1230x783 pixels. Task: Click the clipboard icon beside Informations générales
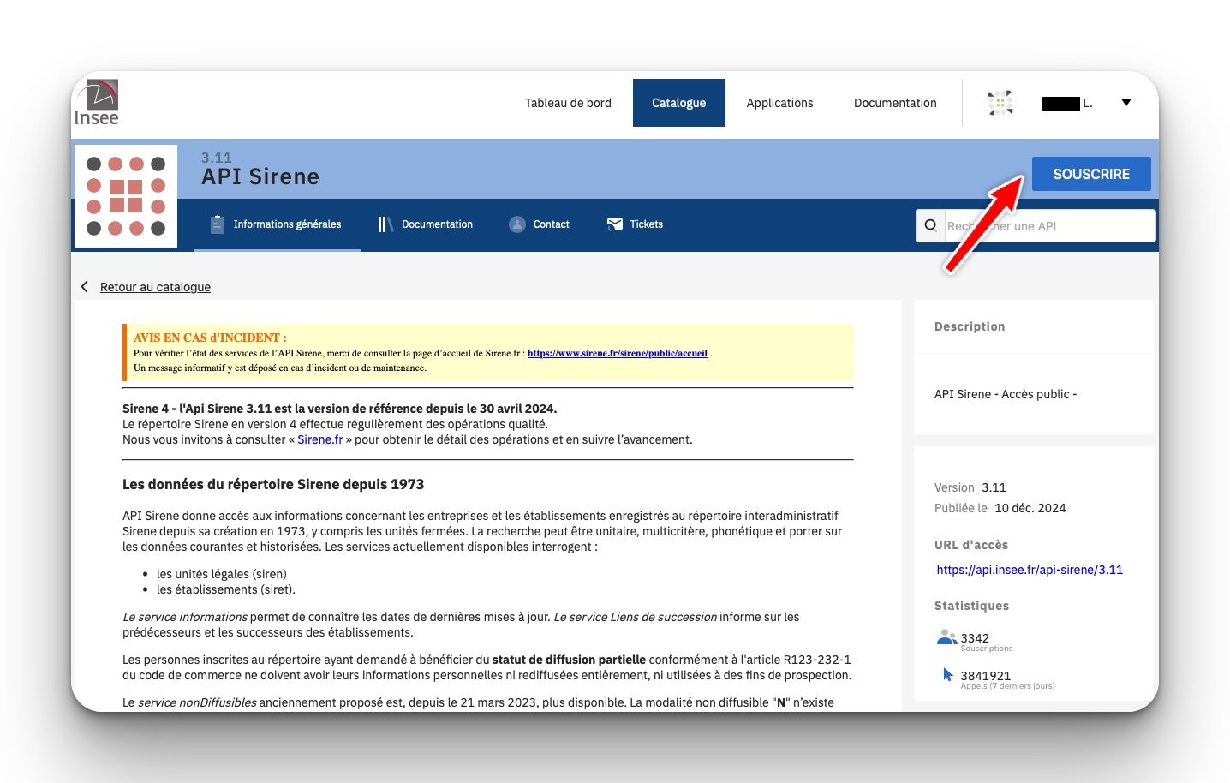pos(218,224)
